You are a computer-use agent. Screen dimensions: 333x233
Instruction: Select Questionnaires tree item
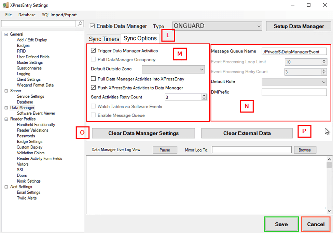[29, 68]
